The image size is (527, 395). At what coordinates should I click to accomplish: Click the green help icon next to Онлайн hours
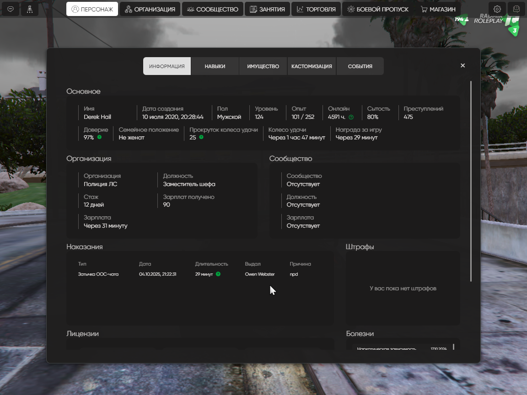click(x=351, y=117)
